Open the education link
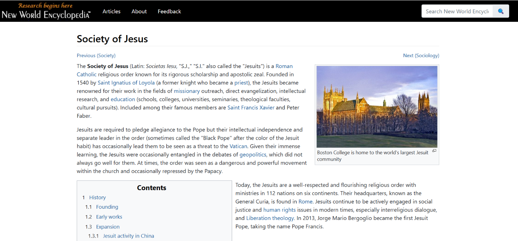The height and width of the screenshot is (241, 518). click(x=123, y=99)
